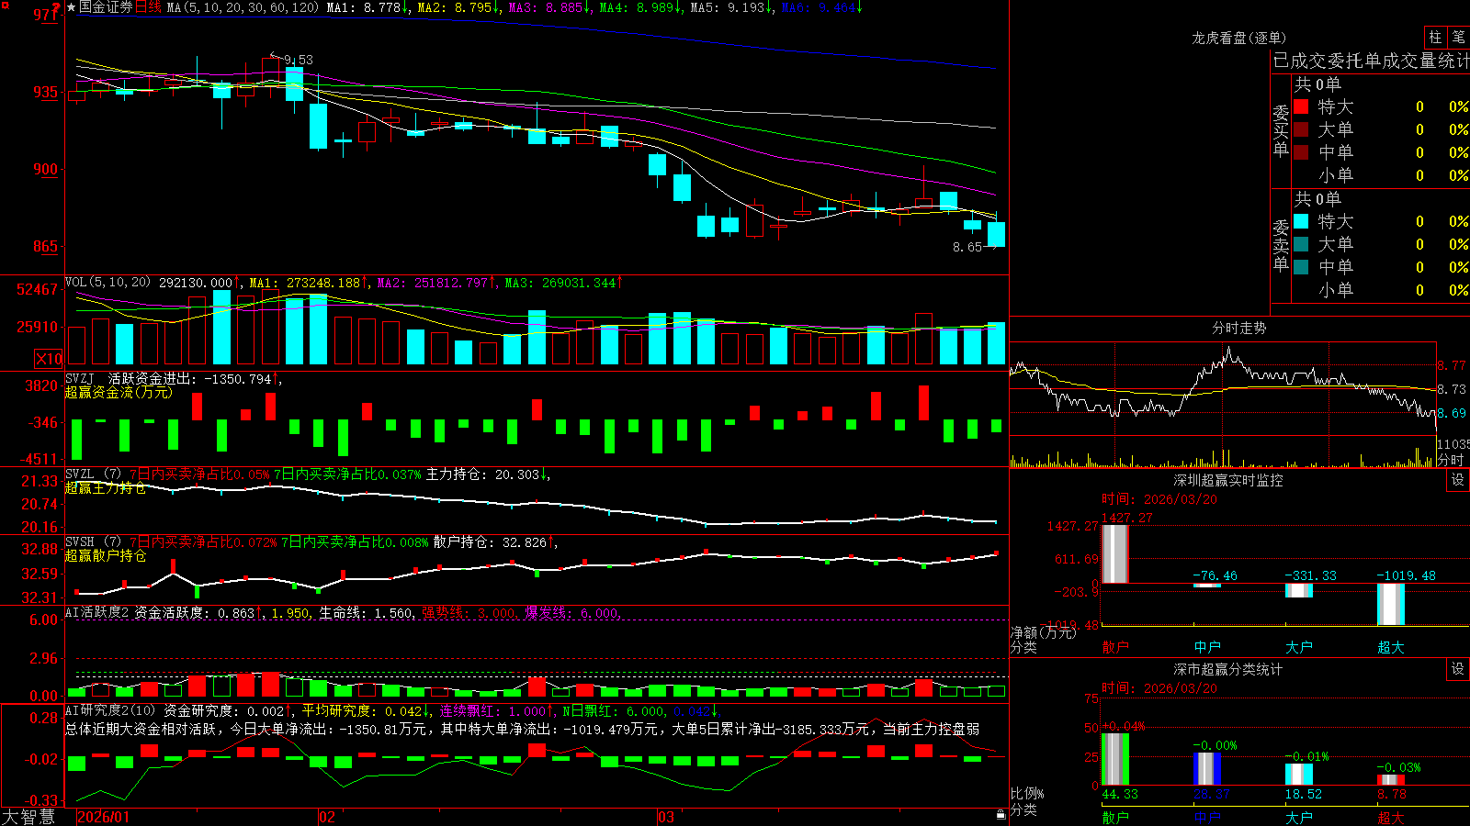Click the teal 中单 sell order swatch
Screen dimensions: 1470x826
(1301, 267)
